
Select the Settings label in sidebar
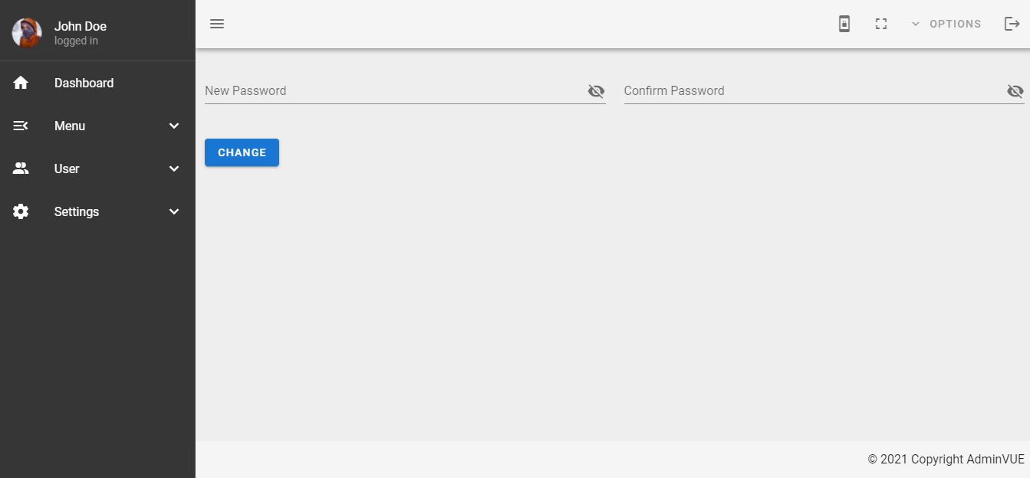coord(77,211)
